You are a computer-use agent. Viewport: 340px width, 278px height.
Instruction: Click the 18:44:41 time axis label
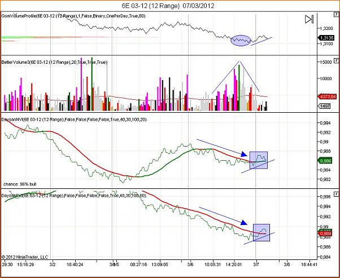[x=309, y=264]
